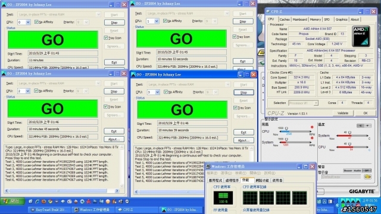Viewport: 381px width, 214px height.
Task: Stop the test in CPU 3 window
Action: (243, 93)
